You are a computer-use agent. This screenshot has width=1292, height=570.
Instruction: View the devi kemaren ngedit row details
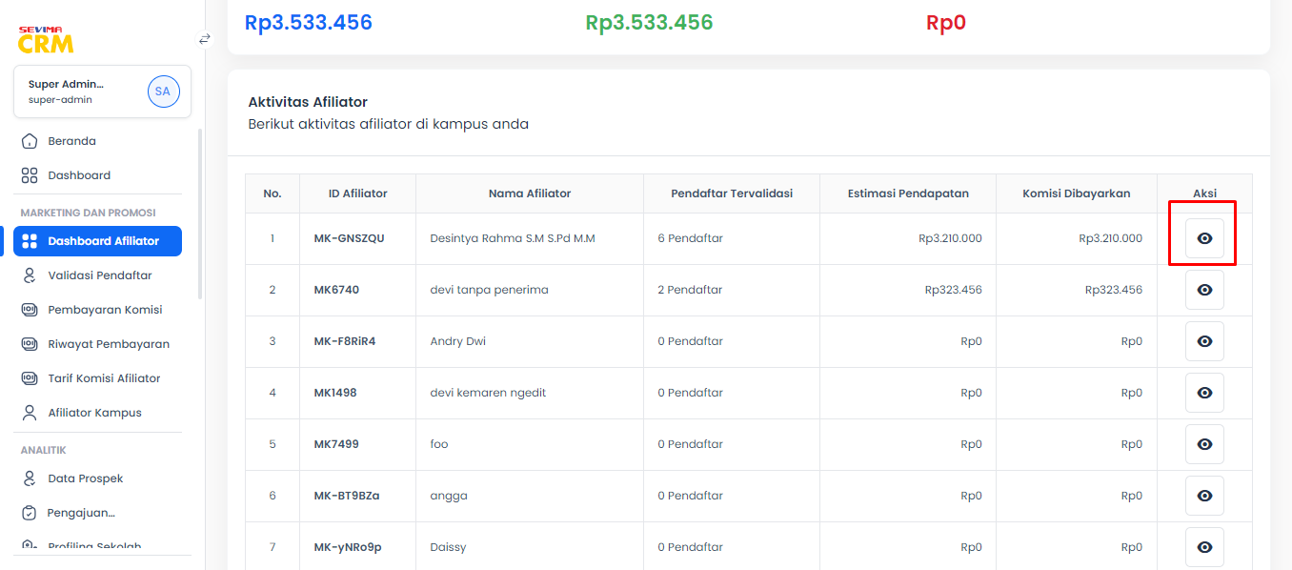pos(1204,393)
